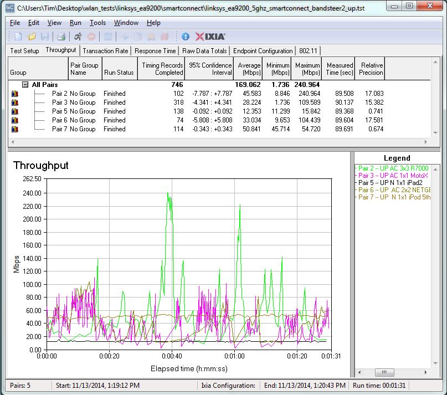Click the IXIA logo in toolbar
Viewport: 447px width, 395px height.
tap(210, 37)
